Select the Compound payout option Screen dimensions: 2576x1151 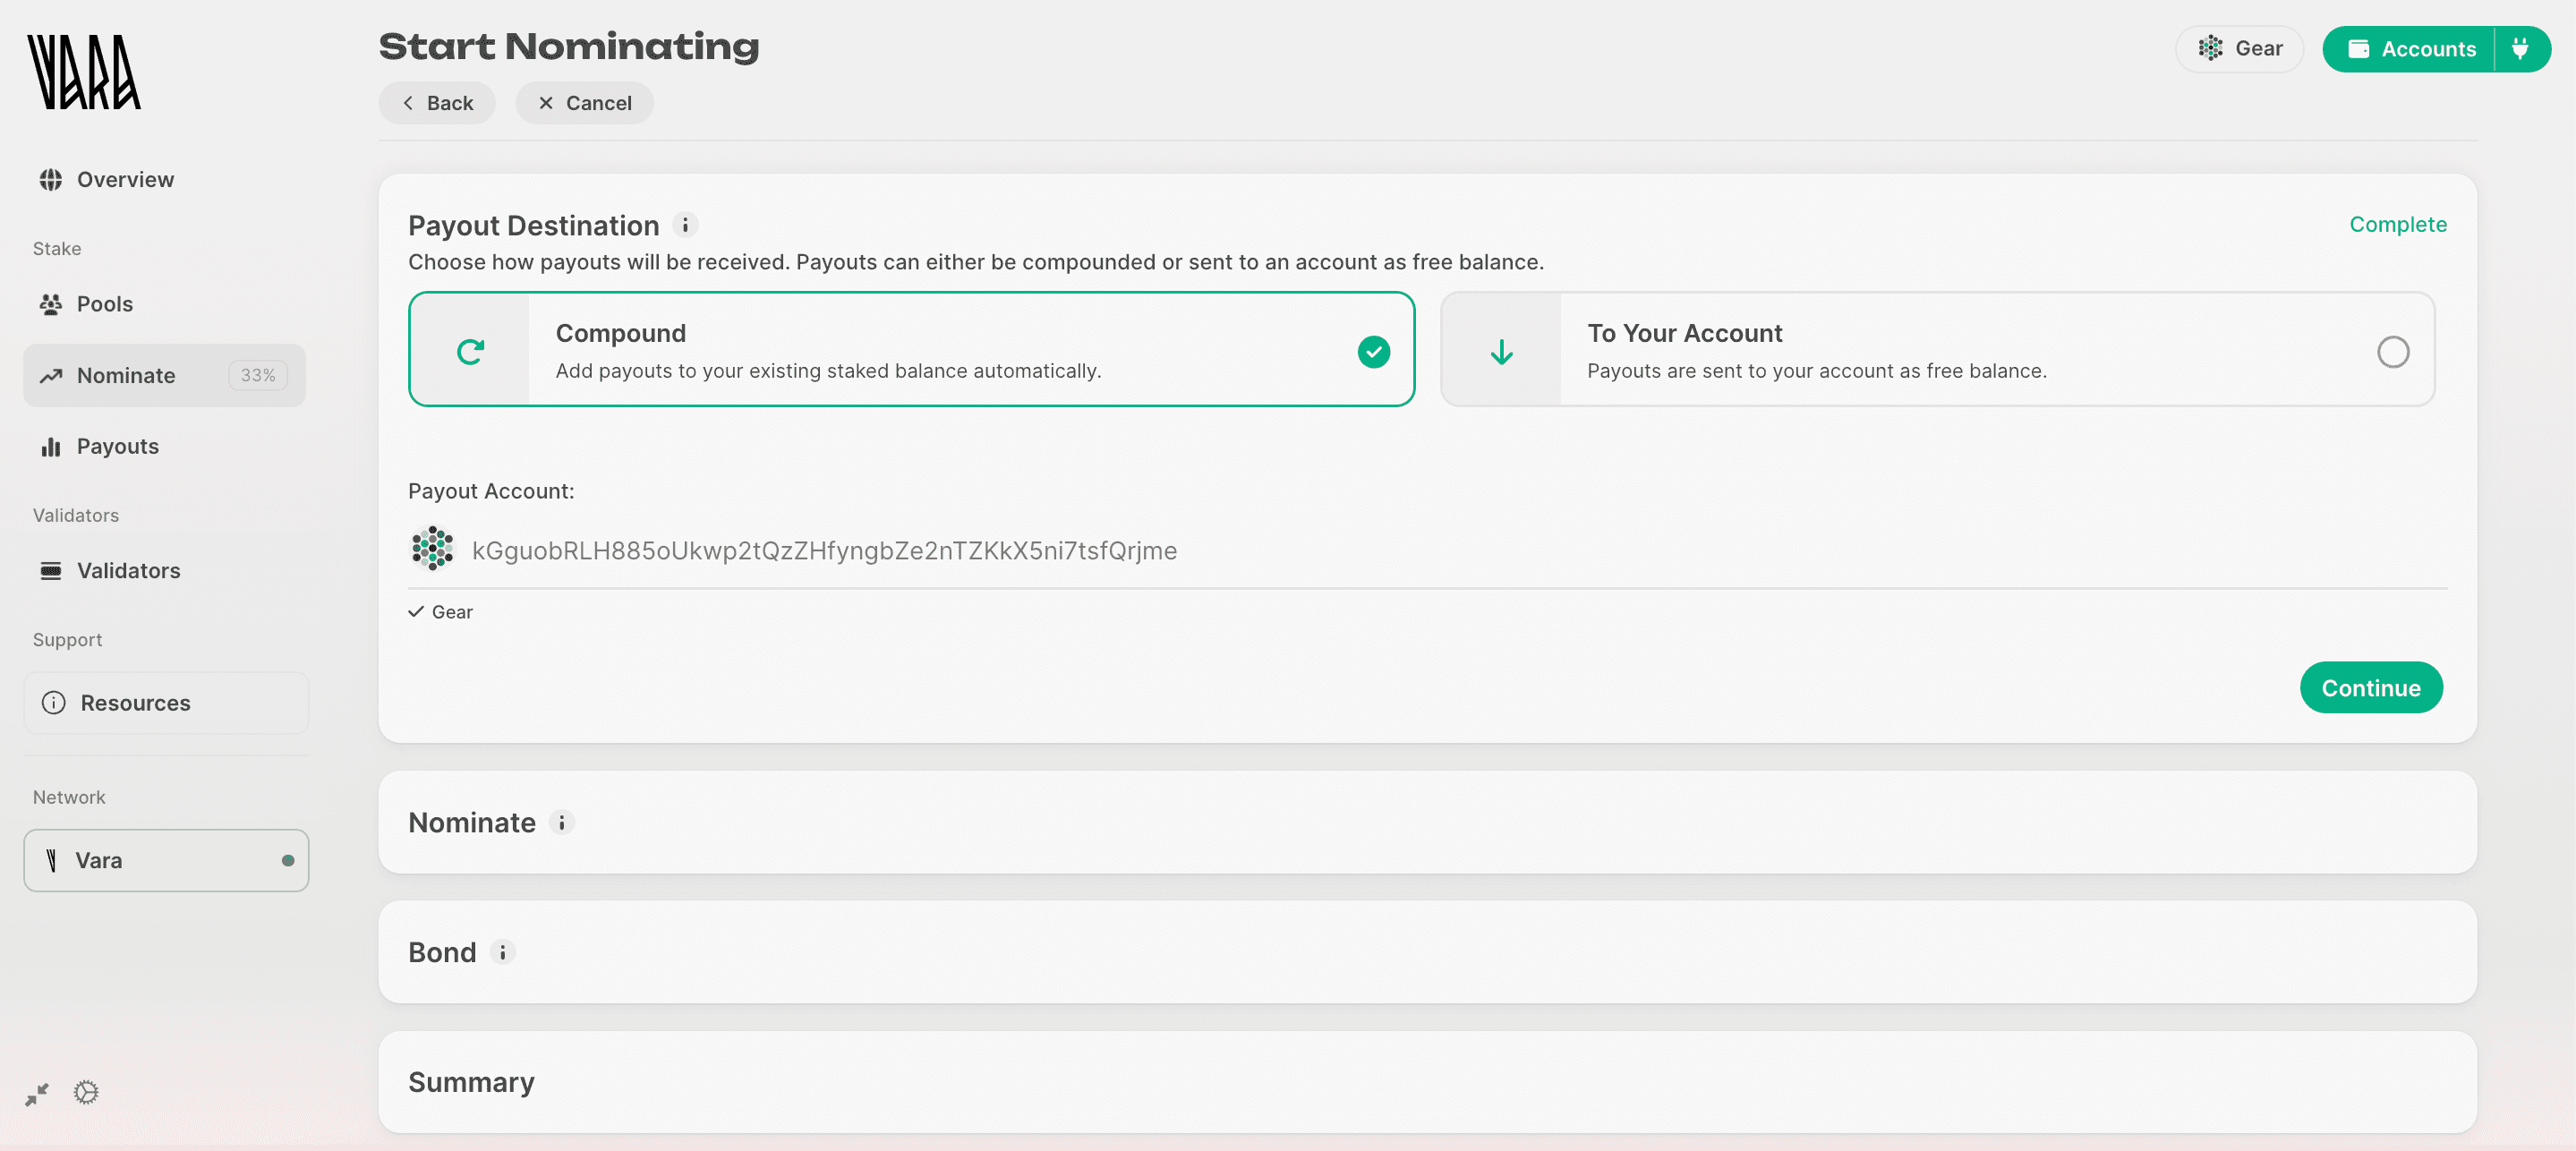pyautogui.click(x=910, y=350)
